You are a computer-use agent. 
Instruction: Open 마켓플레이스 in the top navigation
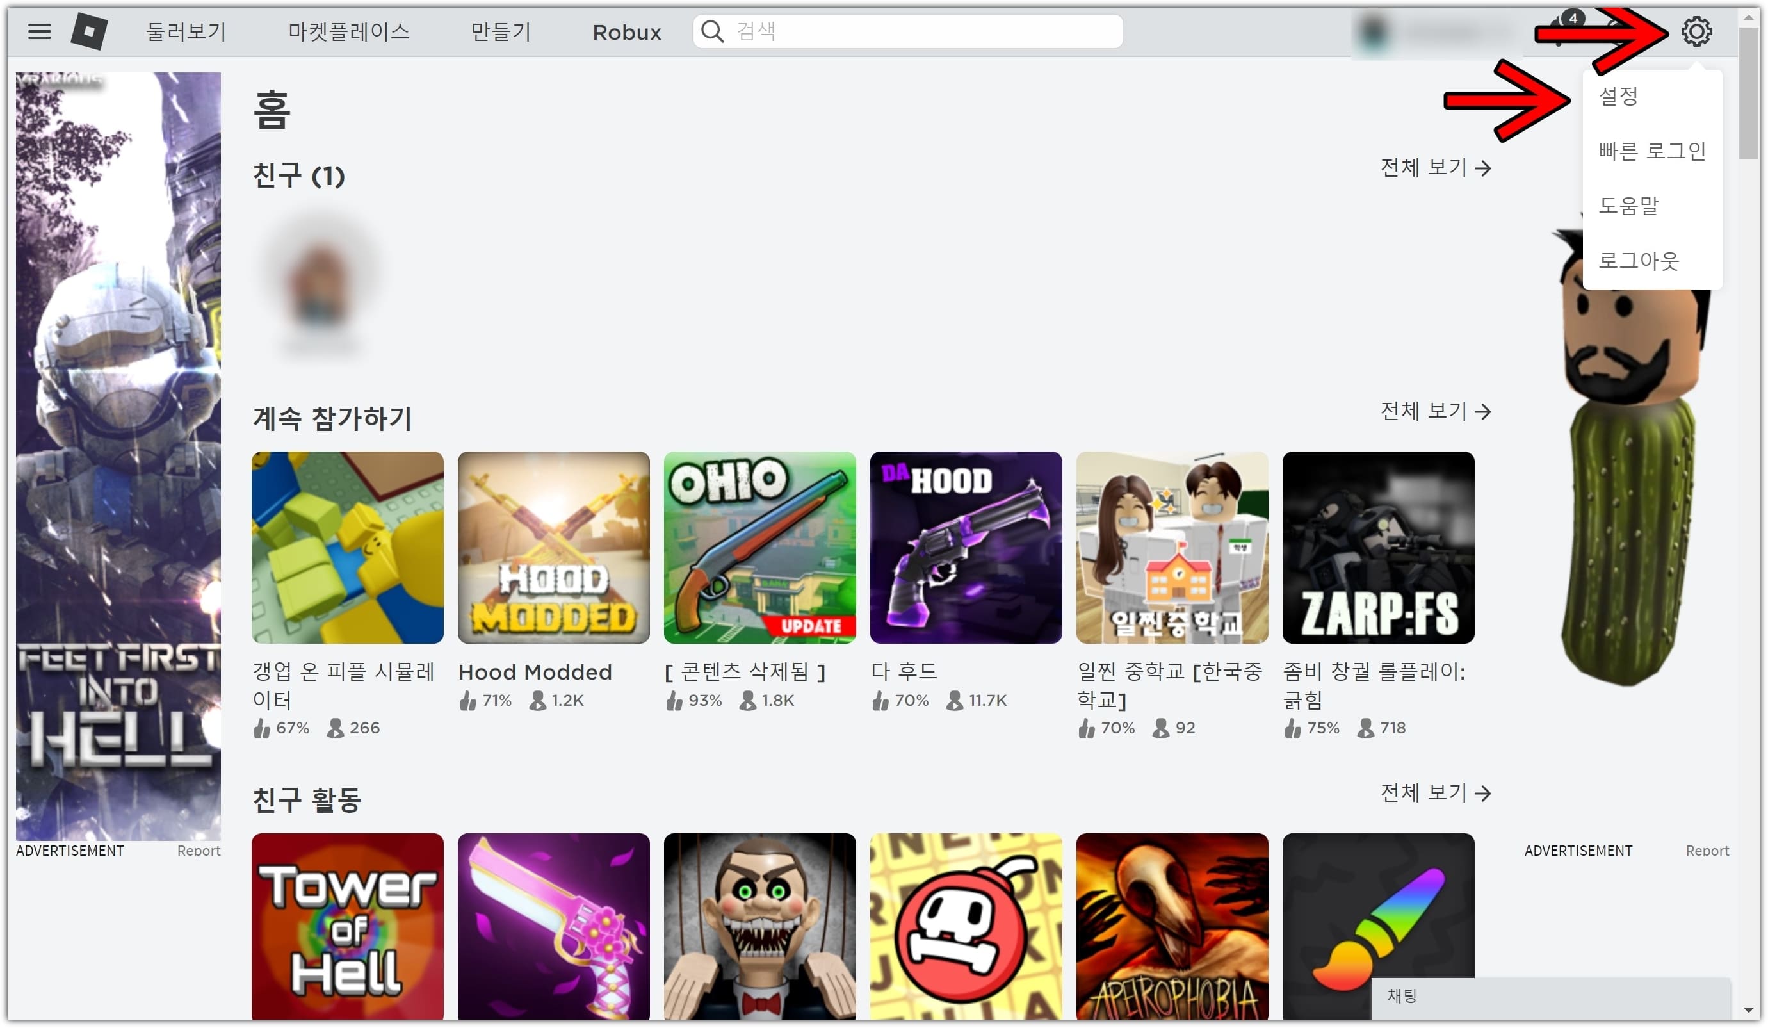coord(349,32)
